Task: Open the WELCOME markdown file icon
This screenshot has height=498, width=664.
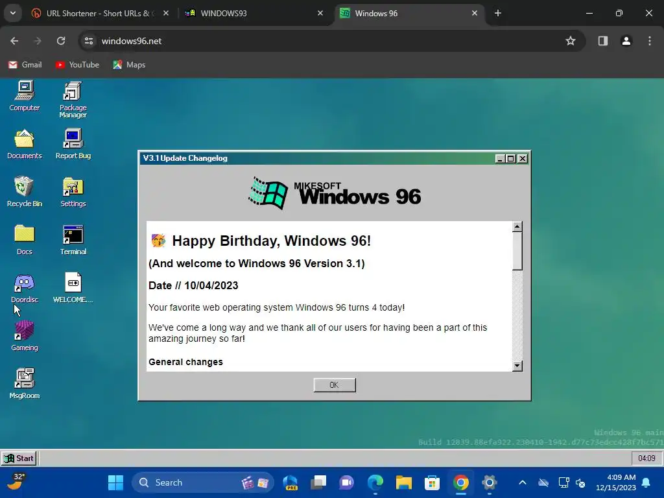Action: pyautogui.click(x=73, y=288)
